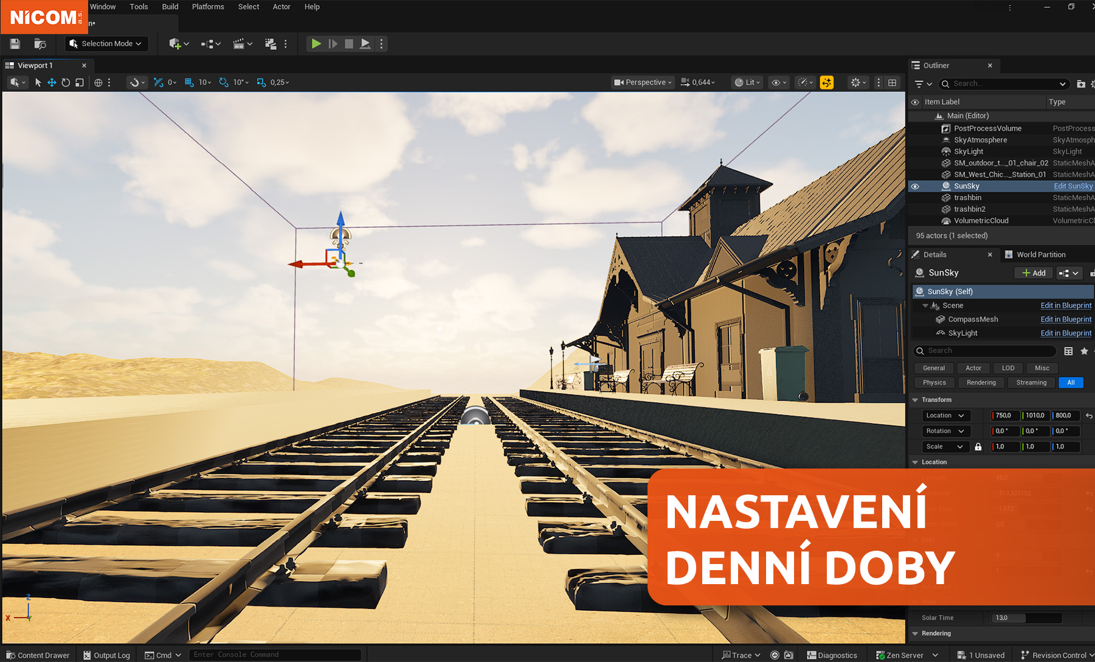Screen dimensions: 1095x662
Task: Click the favorites star in Details panel
Action: pos(1084,351)
